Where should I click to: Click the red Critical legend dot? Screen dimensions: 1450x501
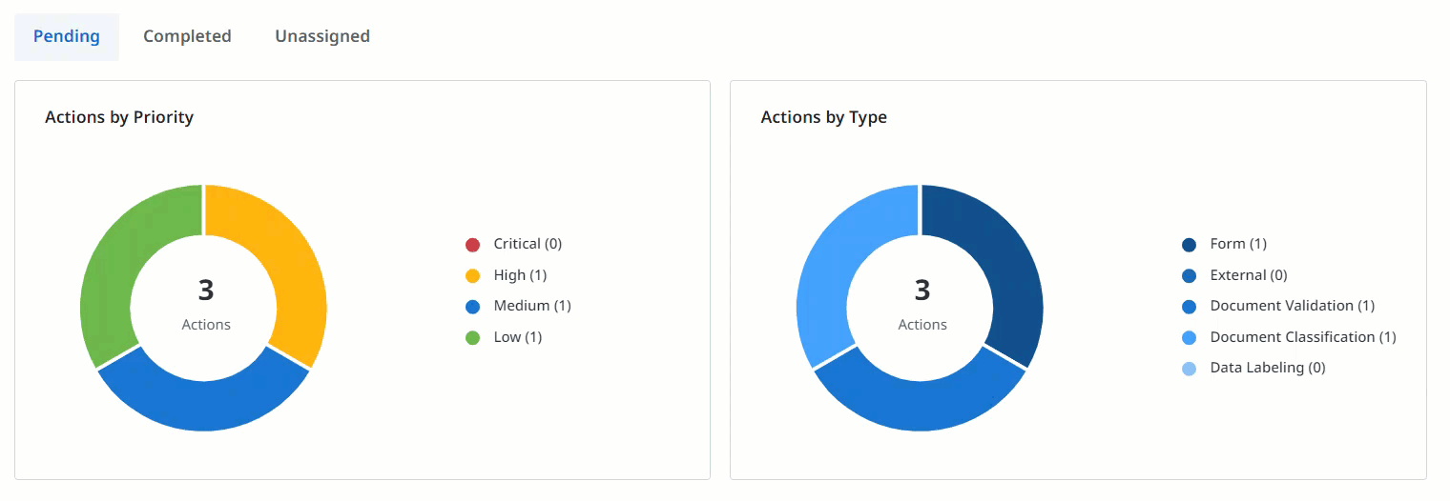(472, 245)
